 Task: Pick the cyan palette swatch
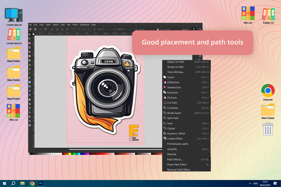click(x=79, y=154)
